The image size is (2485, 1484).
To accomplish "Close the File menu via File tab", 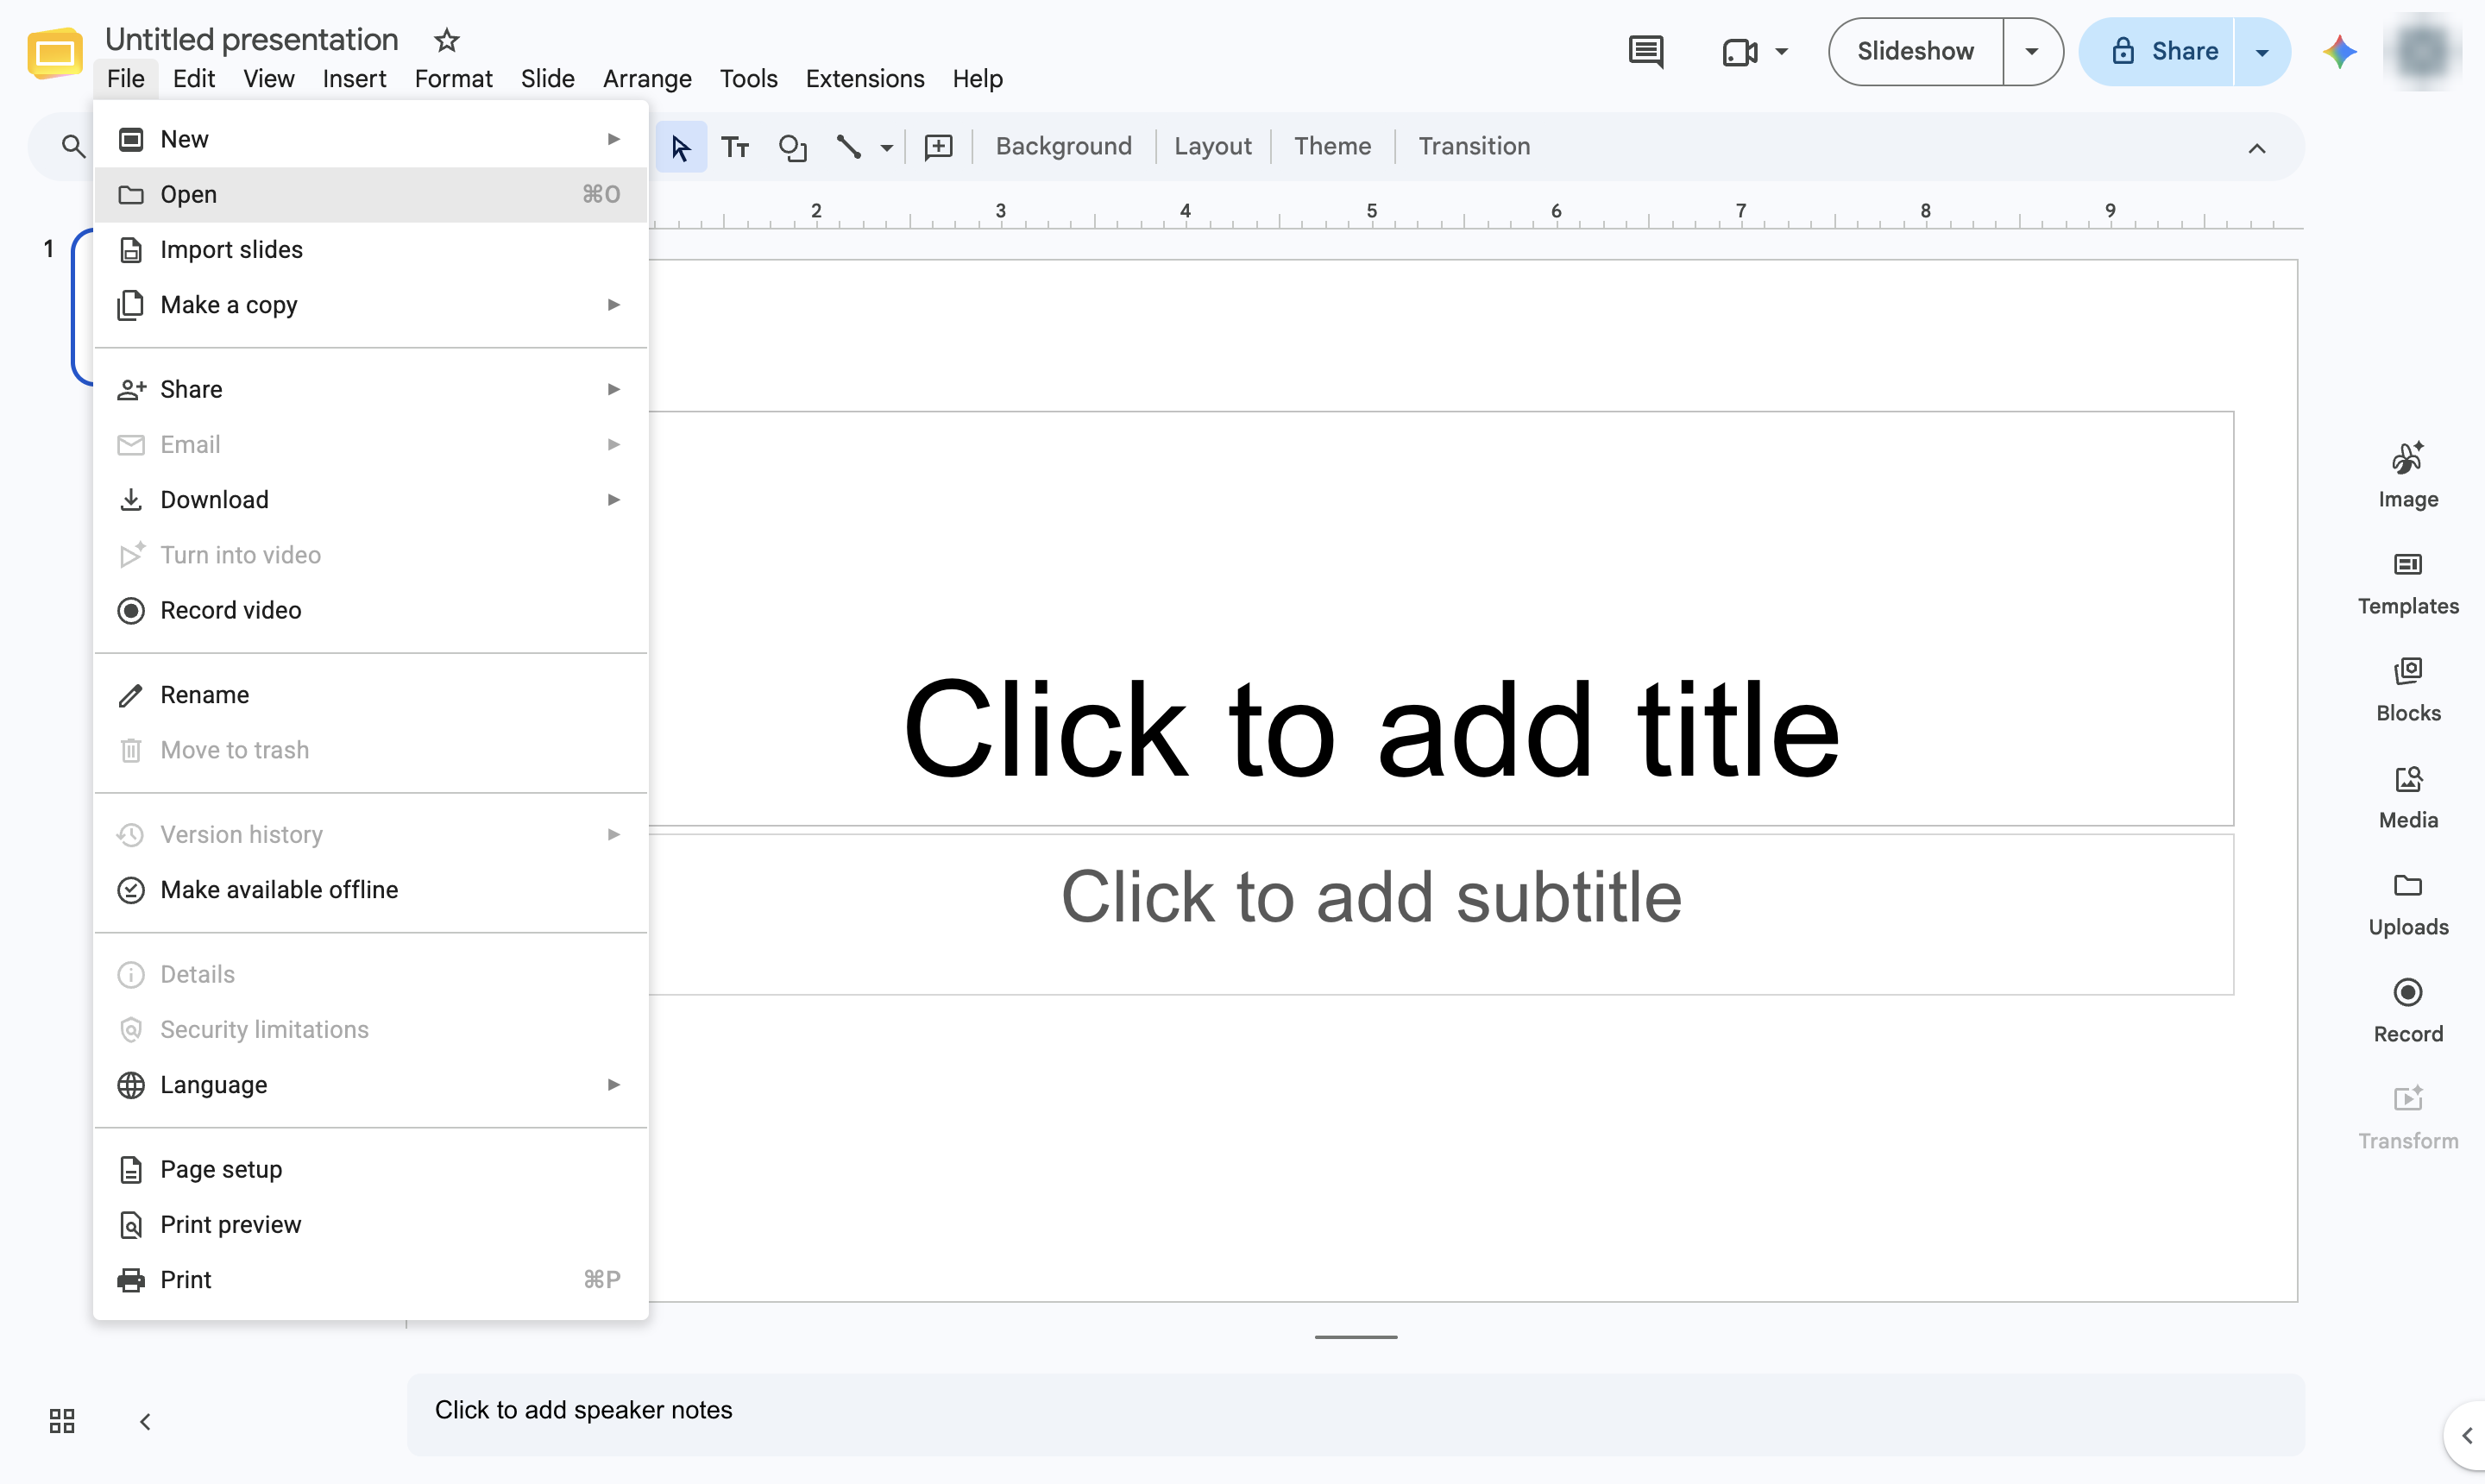I will coord(126,79).
